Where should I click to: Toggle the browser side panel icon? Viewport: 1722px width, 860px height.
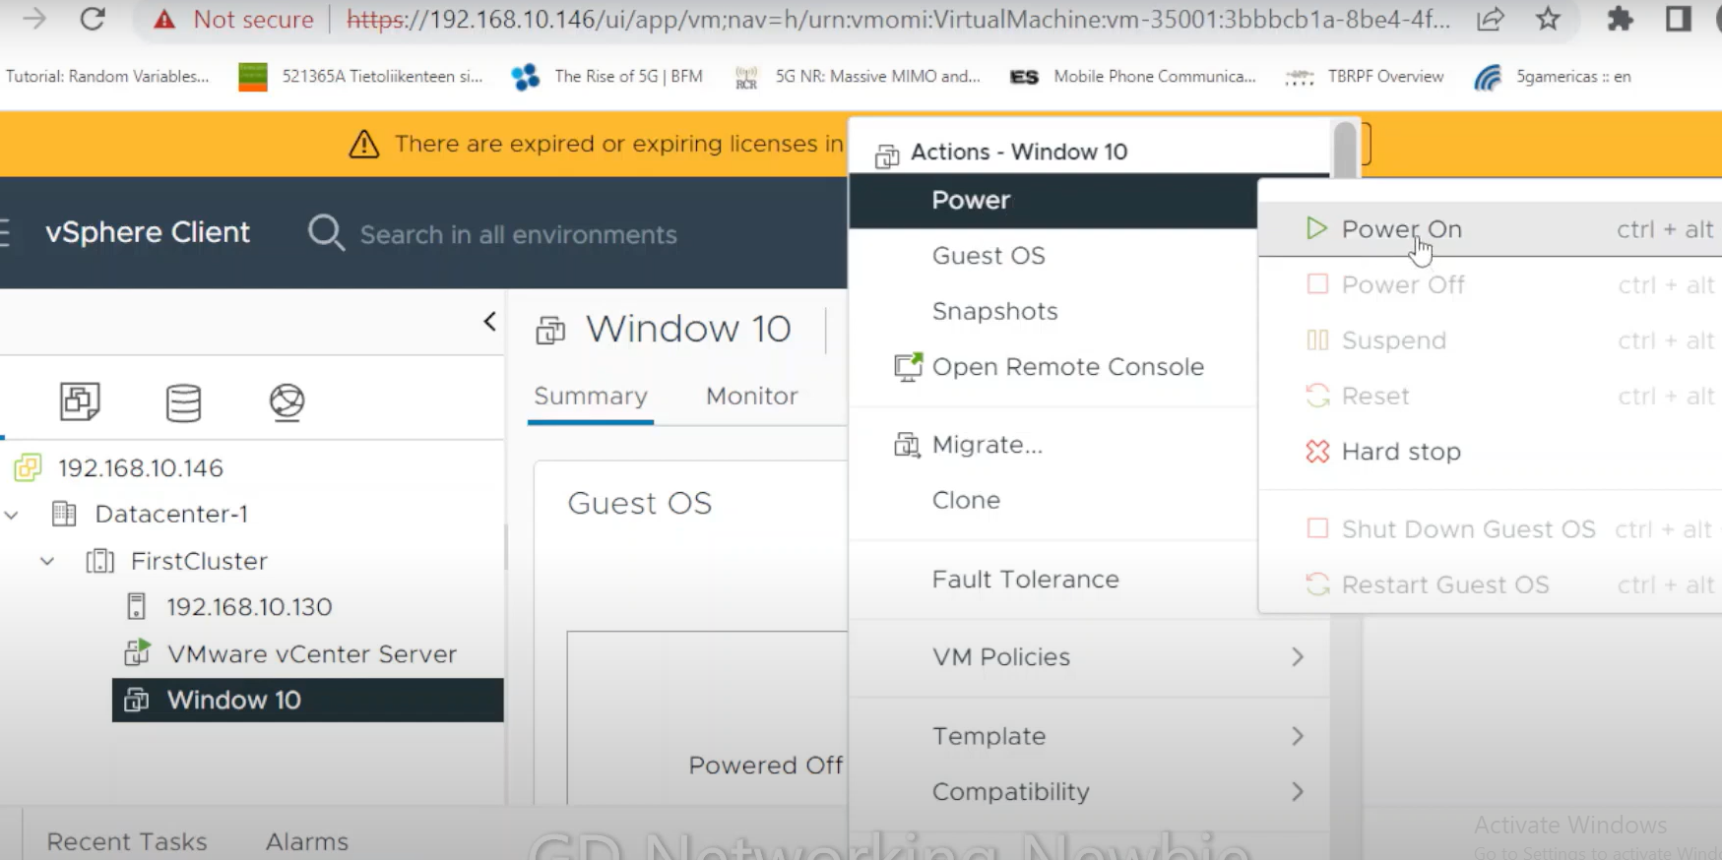pos(1678,19)
